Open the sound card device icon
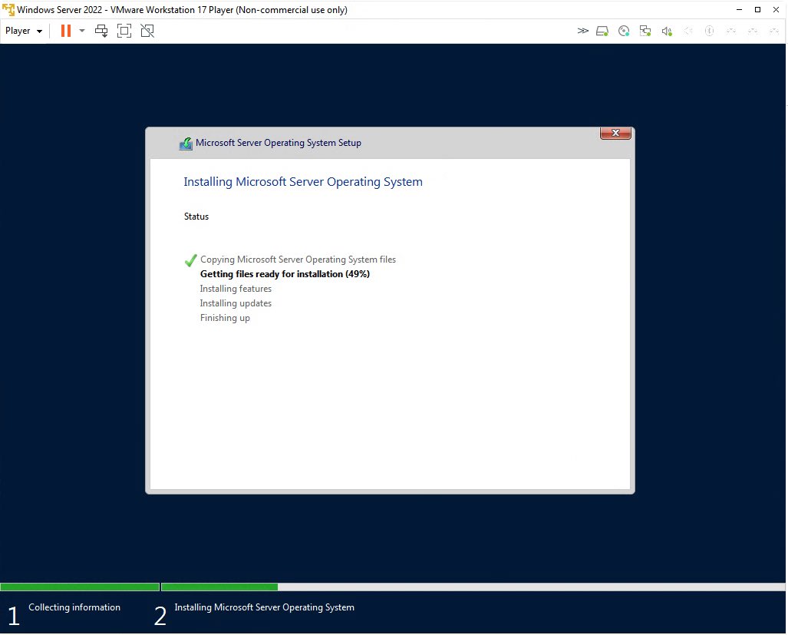The width and height of the screenshot is (788, 635). (x=667, y=31)
